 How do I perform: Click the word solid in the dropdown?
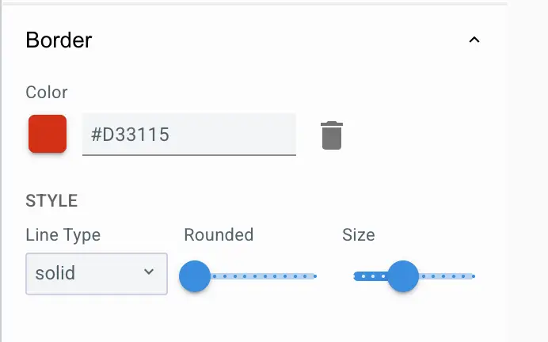[x=55, y=274]
